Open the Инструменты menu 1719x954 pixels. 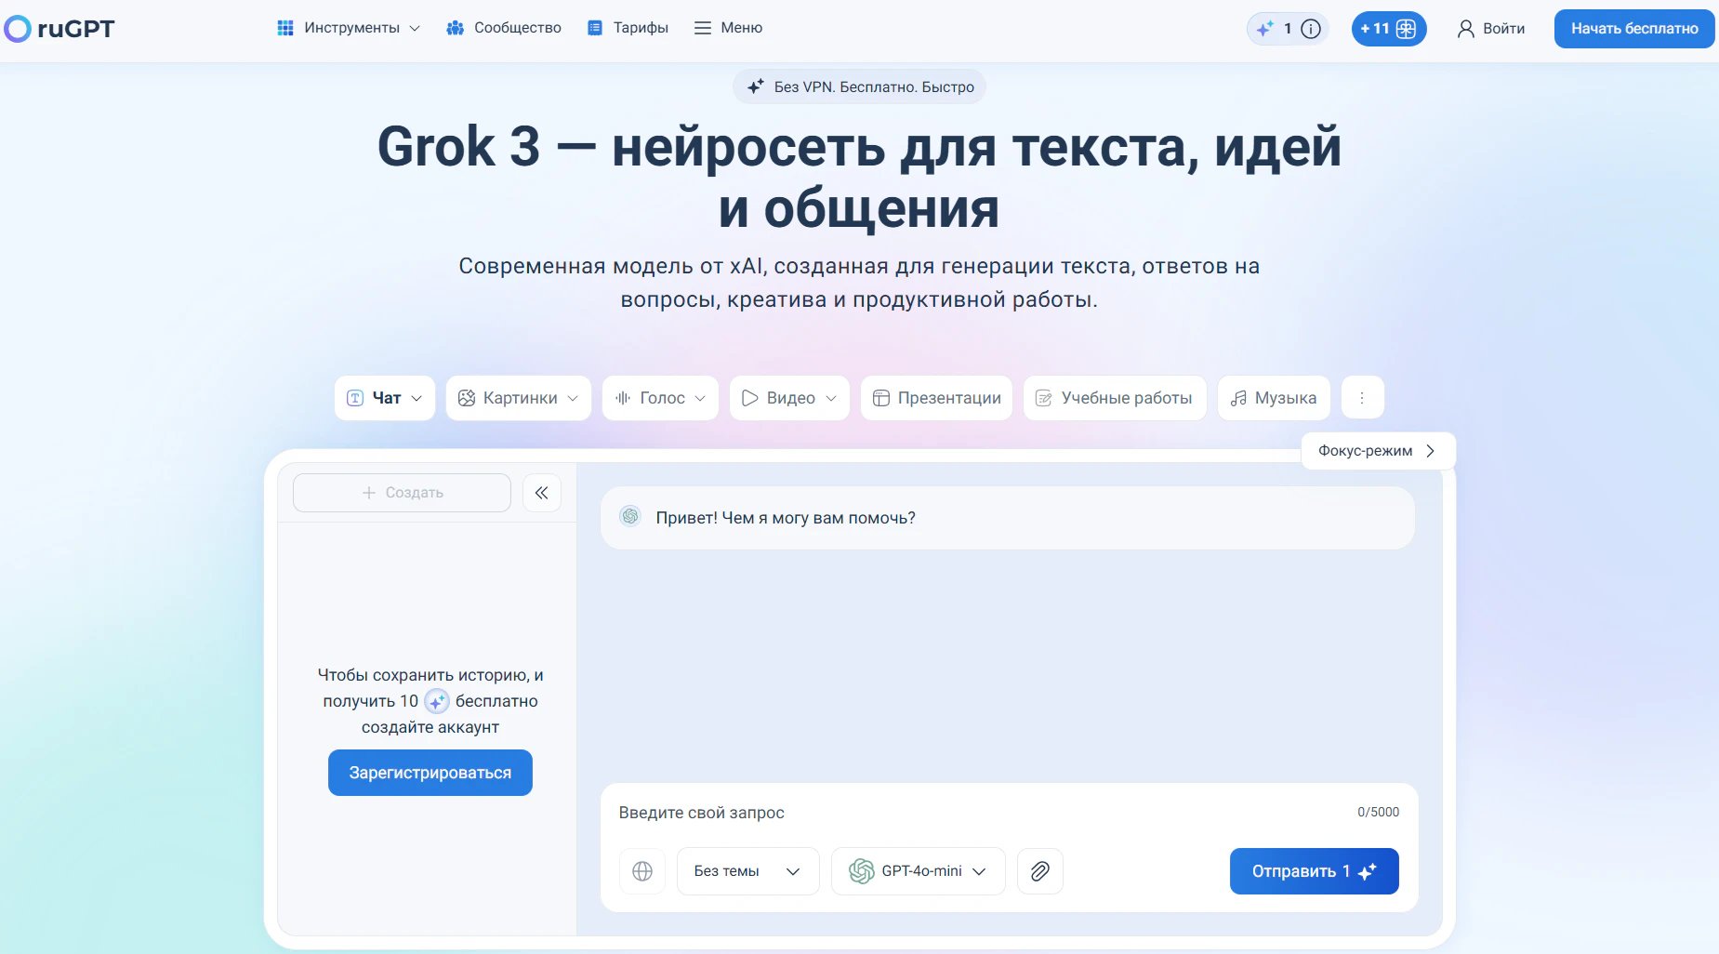(349, 28)
